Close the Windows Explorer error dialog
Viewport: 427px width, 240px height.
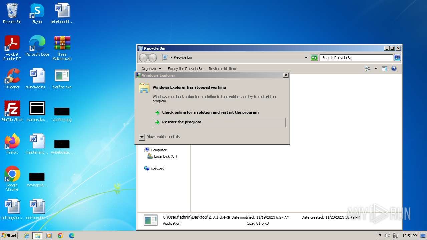[286, 75]
